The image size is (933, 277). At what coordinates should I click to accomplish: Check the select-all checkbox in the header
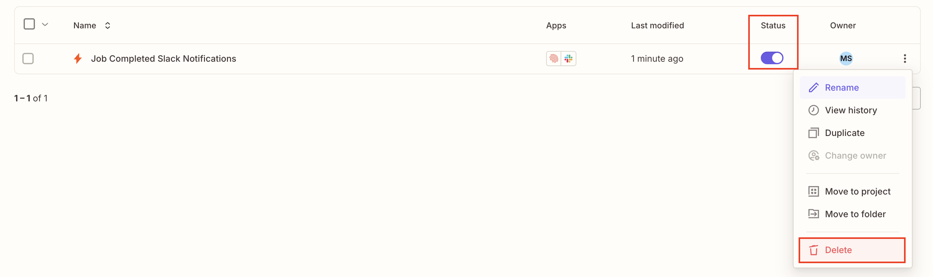(x=29, y=24)
